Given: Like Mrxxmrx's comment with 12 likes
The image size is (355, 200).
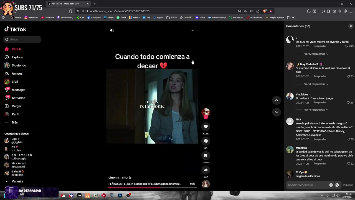Looking at the screenshot, I should pos(349,164).
